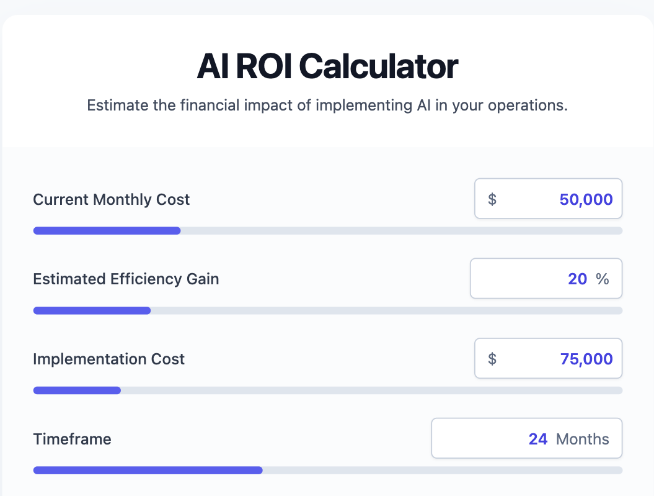This screenshot has width=654, height=496.
Task: Click the Current Monthly Cost label
Action: coord(112,200)
